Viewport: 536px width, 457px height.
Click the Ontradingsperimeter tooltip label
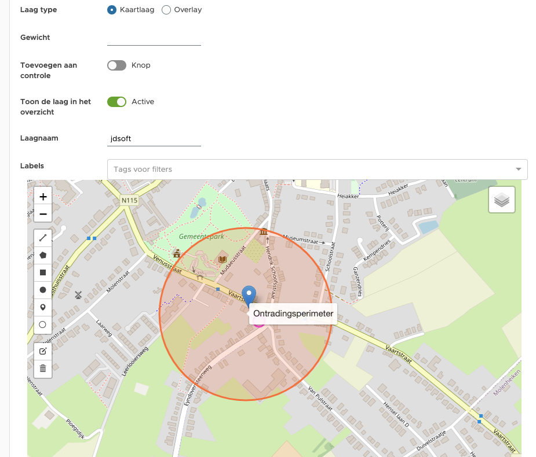(293, 314)
